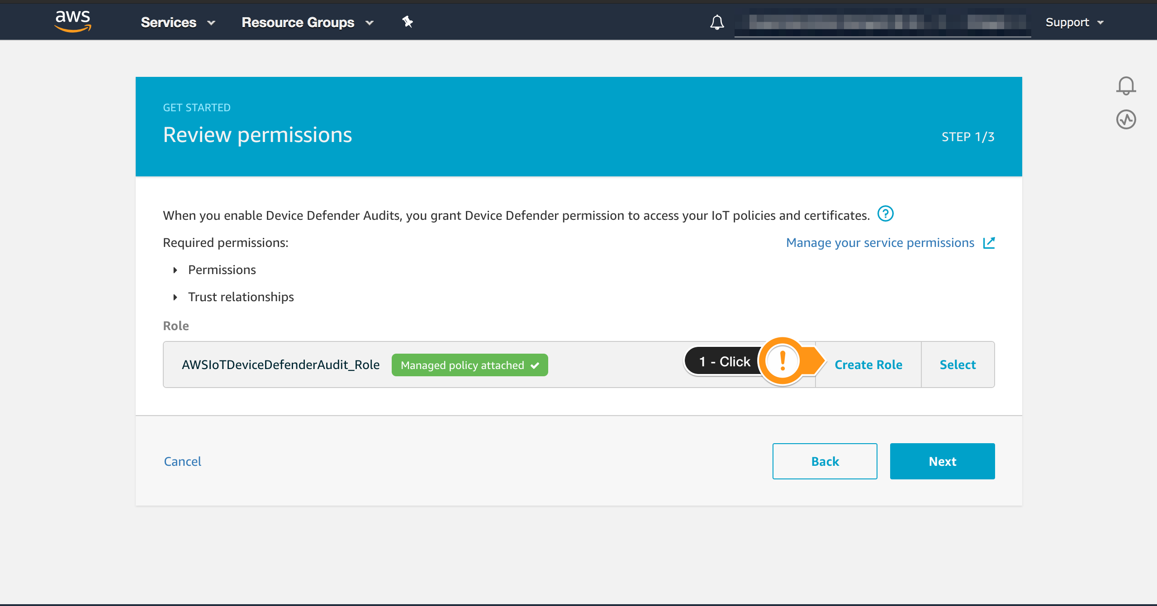Image resolution: width=1157 pixels, height=606 pixels.
Task: Click the Managed policy attached badge
Action: coord(469,365)
